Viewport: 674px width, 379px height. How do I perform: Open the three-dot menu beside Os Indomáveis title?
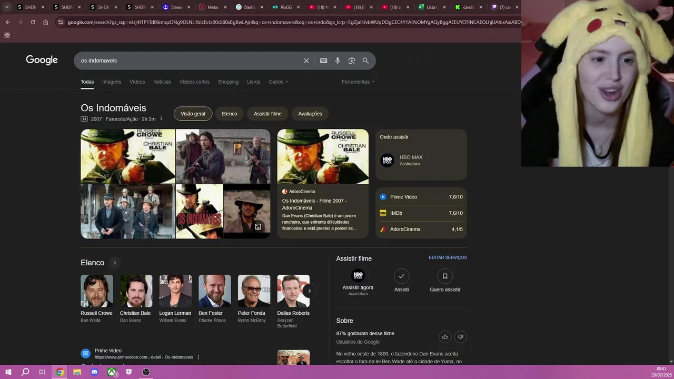161,119
